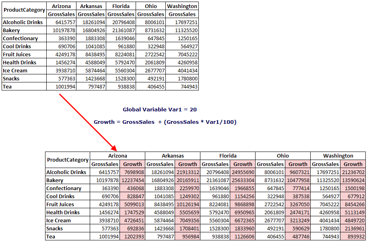367x242 pixels.
Task: Select the Confectionary Growth value 1500198
Action: coord(353,188)
